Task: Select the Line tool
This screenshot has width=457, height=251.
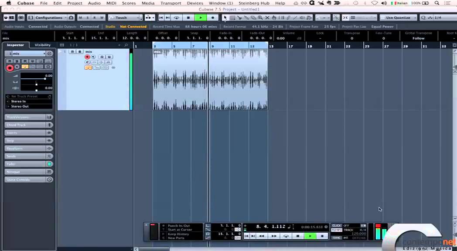Action: coord(295,18)
